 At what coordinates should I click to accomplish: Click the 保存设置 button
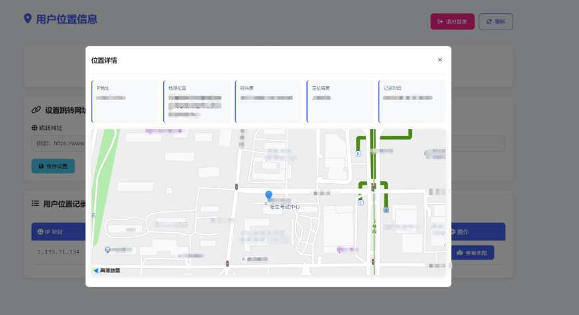(x=53, y=166)
